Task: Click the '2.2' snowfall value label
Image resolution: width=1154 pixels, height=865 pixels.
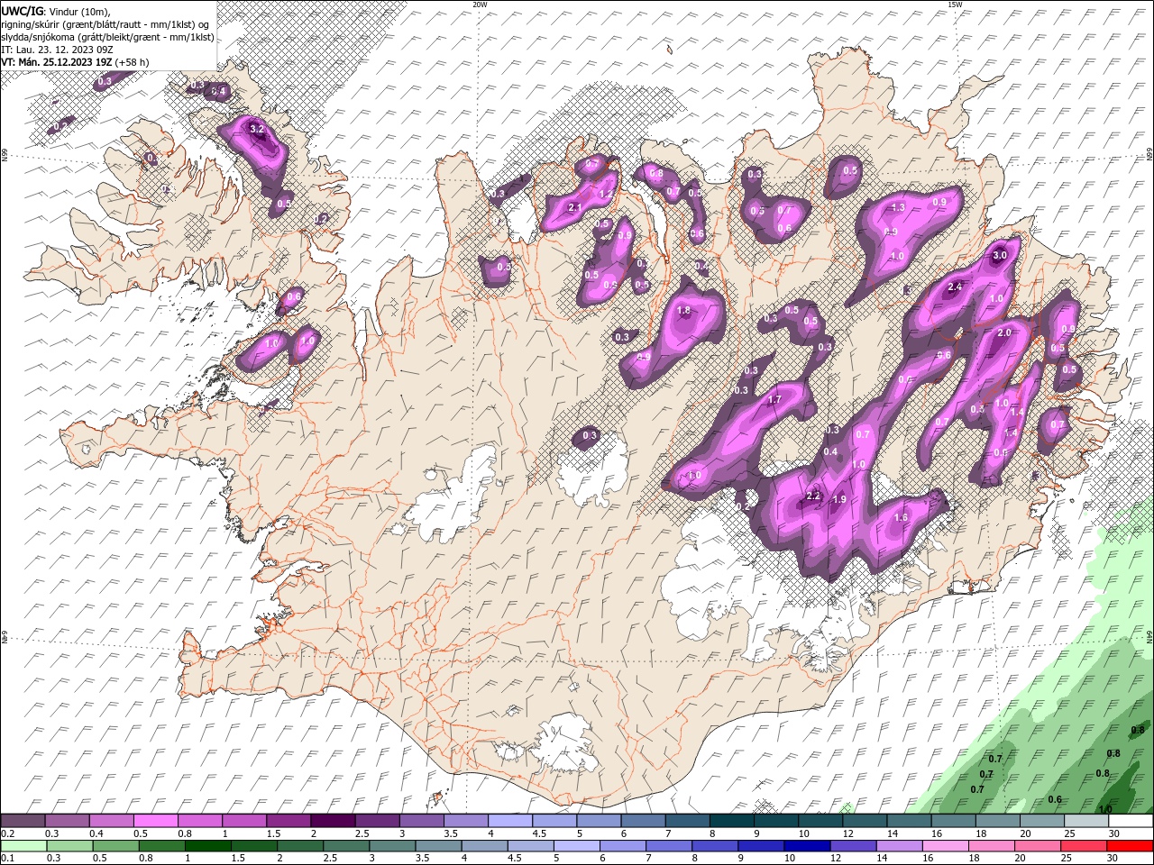Action: [812, 496]
